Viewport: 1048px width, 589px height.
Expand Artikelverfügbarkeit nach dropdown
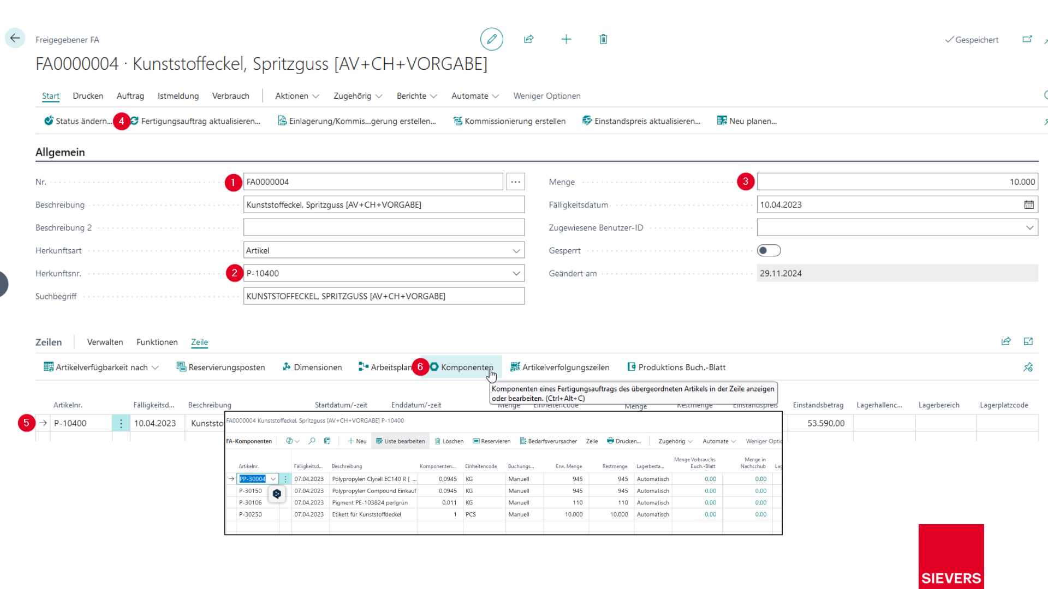point(101,367)
